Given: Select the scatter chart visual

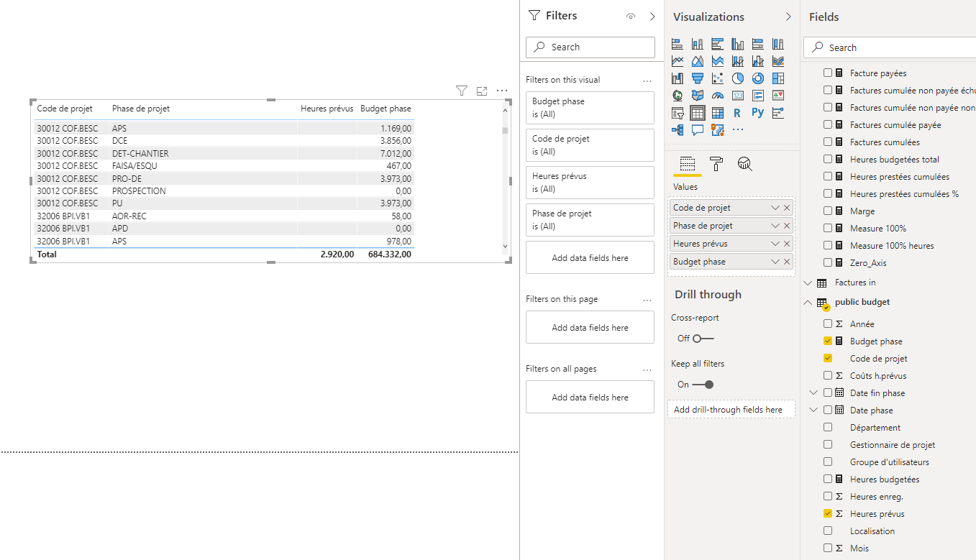Looking at the screenshot, I should (x=718, y=78).
